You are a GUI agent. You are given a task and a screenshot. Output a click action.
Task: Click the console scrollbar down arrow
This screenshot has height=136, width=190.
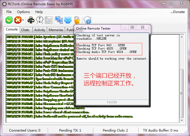(x=182, y=120)
